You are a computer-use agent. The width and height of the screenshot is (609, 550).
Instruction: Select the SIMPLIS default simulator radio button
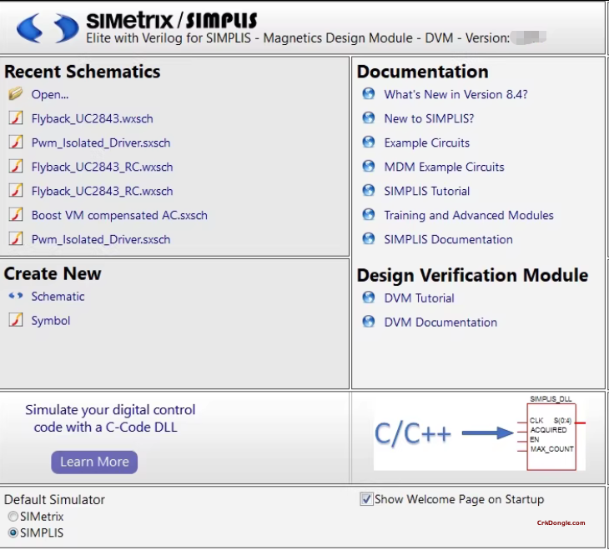click(x=13, y=532)
